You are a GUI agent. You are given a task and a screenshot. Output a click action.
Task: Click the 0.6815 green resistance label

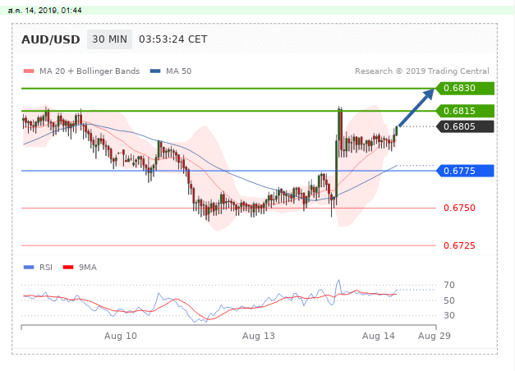click(x=465, y=111)
